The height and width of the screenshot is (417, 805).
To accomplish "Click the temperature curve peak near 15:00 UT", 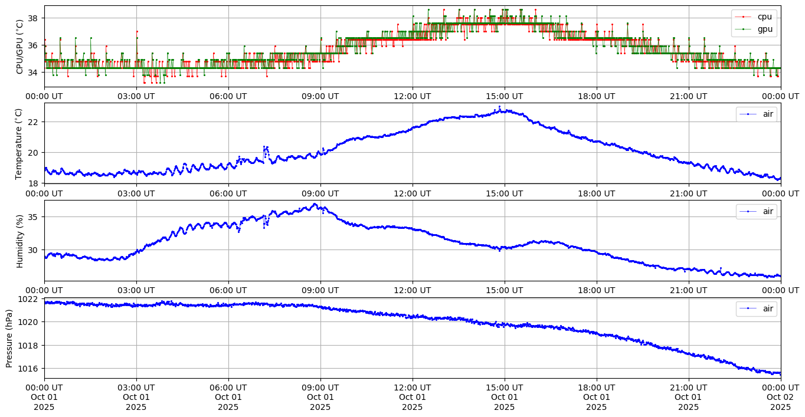I will (499, 107).
